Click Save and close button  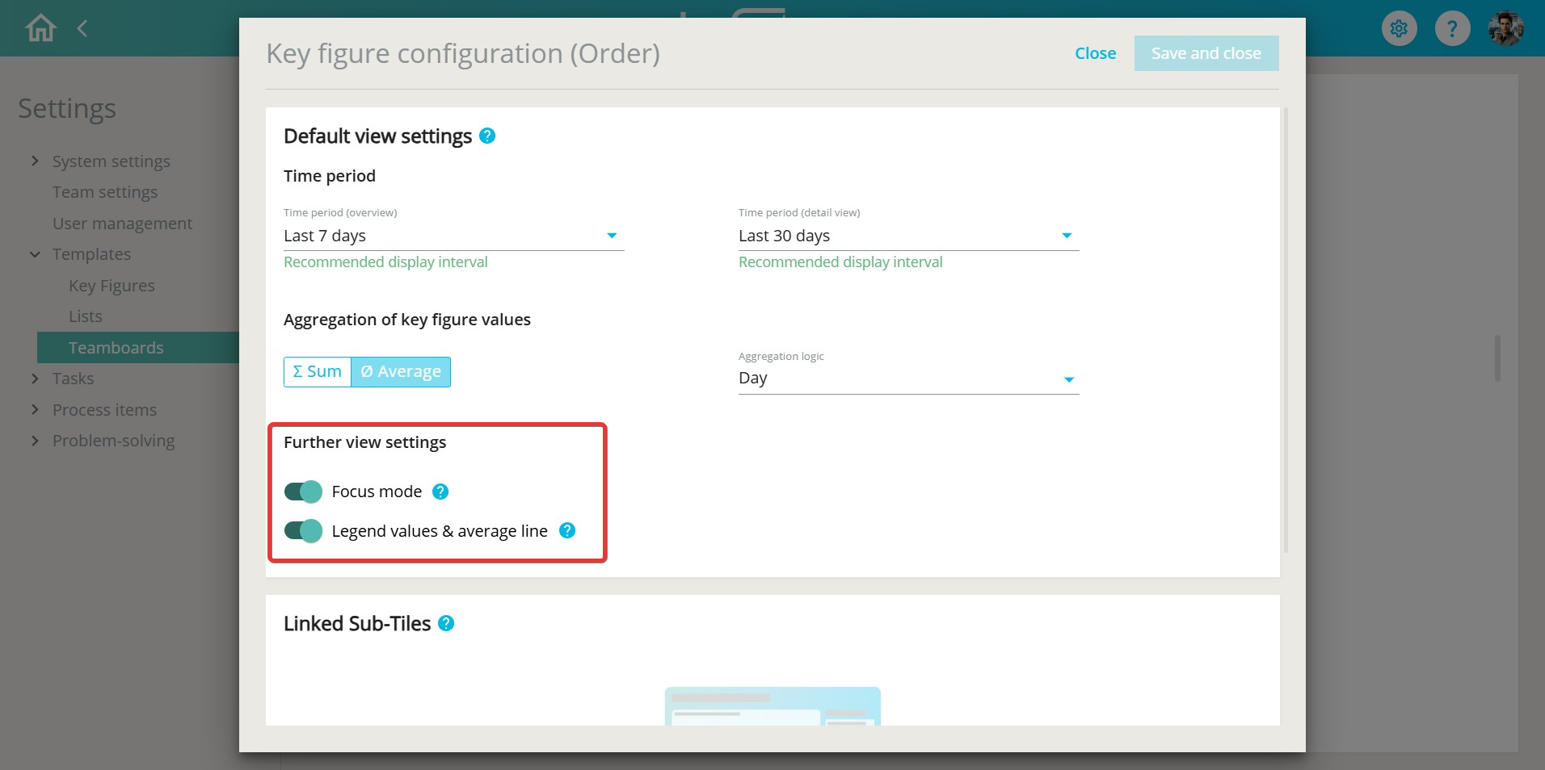pyautogui.click(x=1206, y=53)
